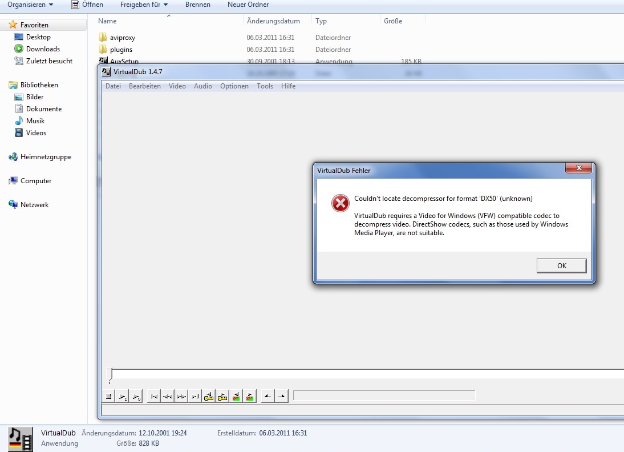
Task: Jump to the start of video
Action: 154,396
